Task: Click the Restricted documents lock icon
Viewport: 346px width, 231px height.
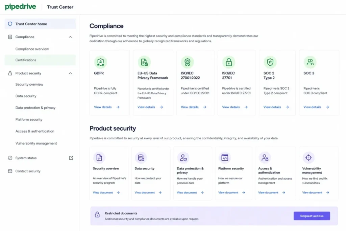Action: (x=97, y=214)
